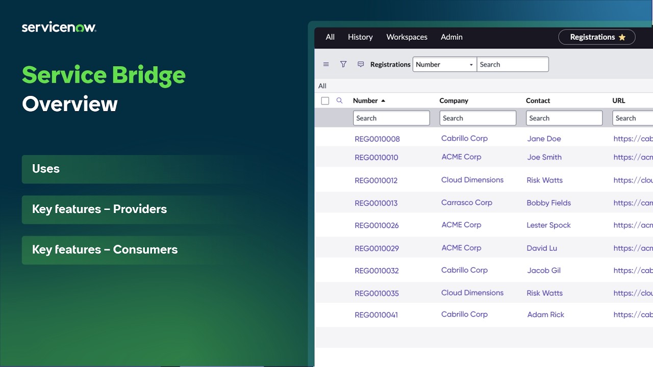Click ACME Corp in REG0010026 row
This screenshot has height=367, width=653.
[x=461, y=225]
